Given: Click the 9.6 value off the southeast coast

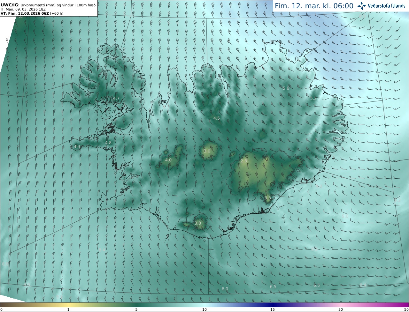Looking at the screenshot, I should click(x=345, y=216).
